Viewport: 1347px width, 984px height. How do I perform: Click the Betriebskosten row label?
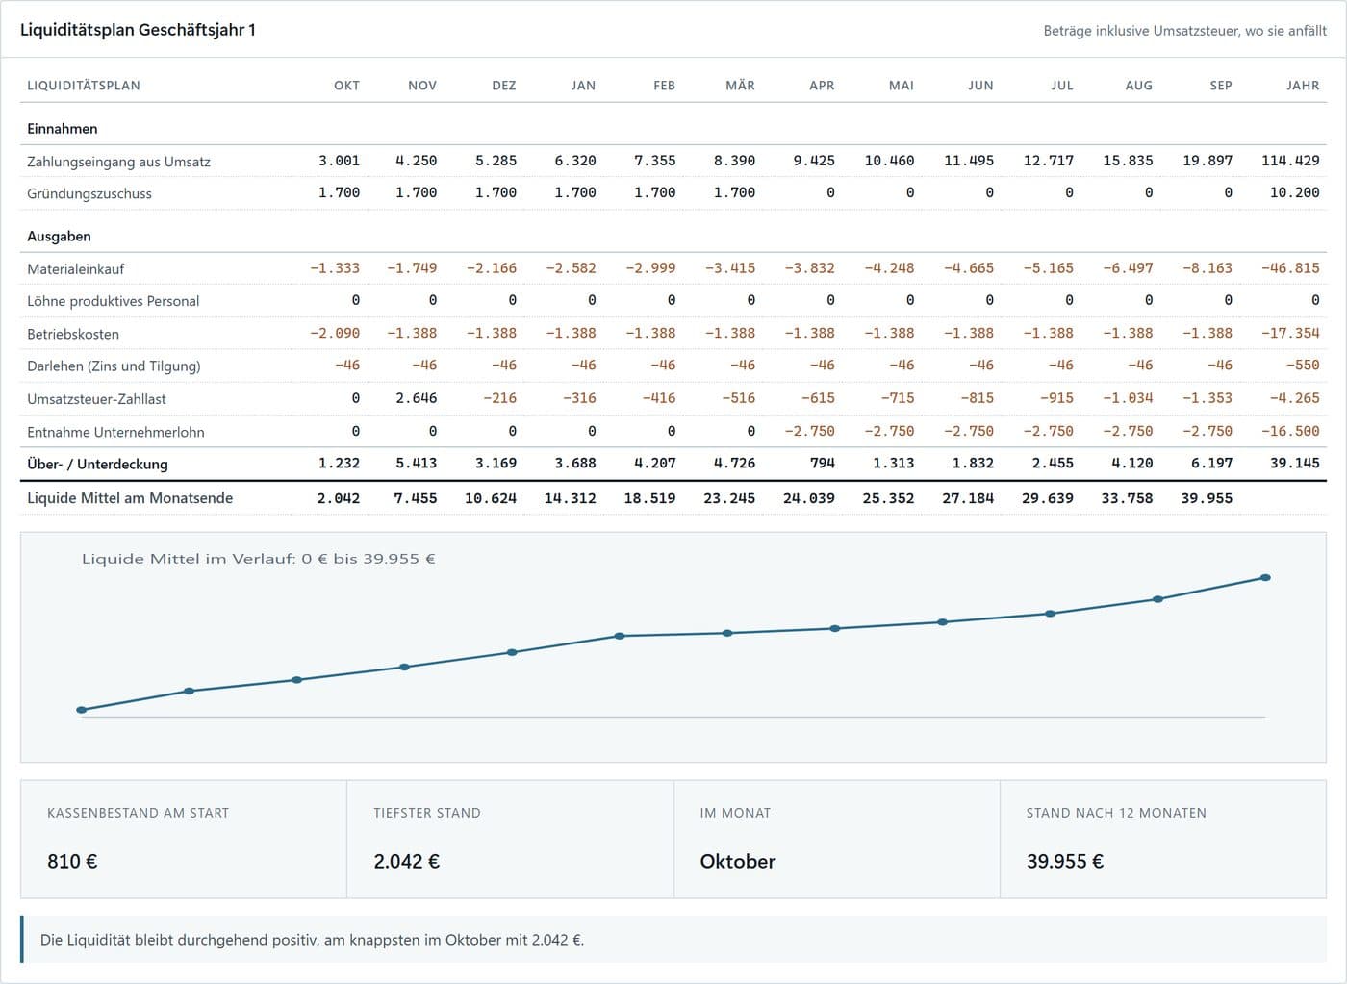pos(73,334)
